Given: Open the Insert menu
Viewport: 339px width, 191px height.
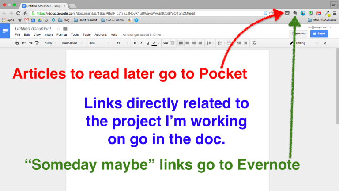Looking at the screenshot, I should pos(49,34).
